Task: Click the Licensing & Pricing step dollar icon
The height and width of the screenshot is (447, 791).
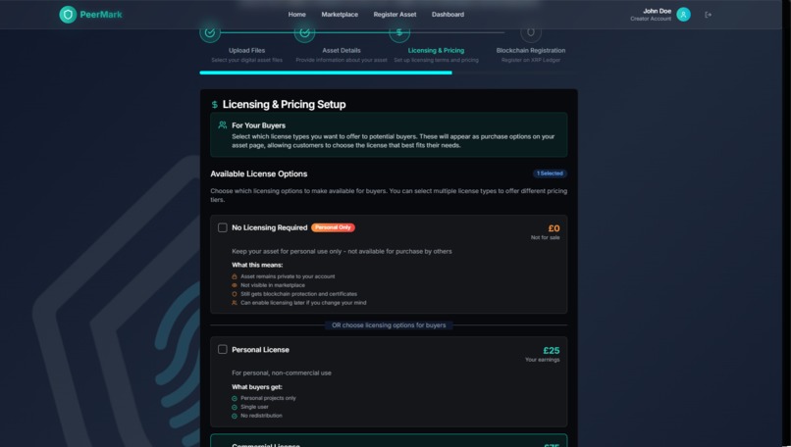Action: 399,32
